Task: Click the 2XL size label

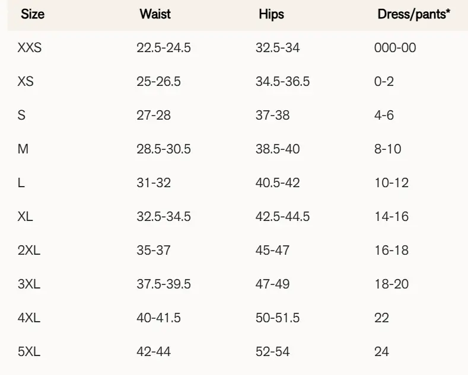Action: (x=28, y=251)
